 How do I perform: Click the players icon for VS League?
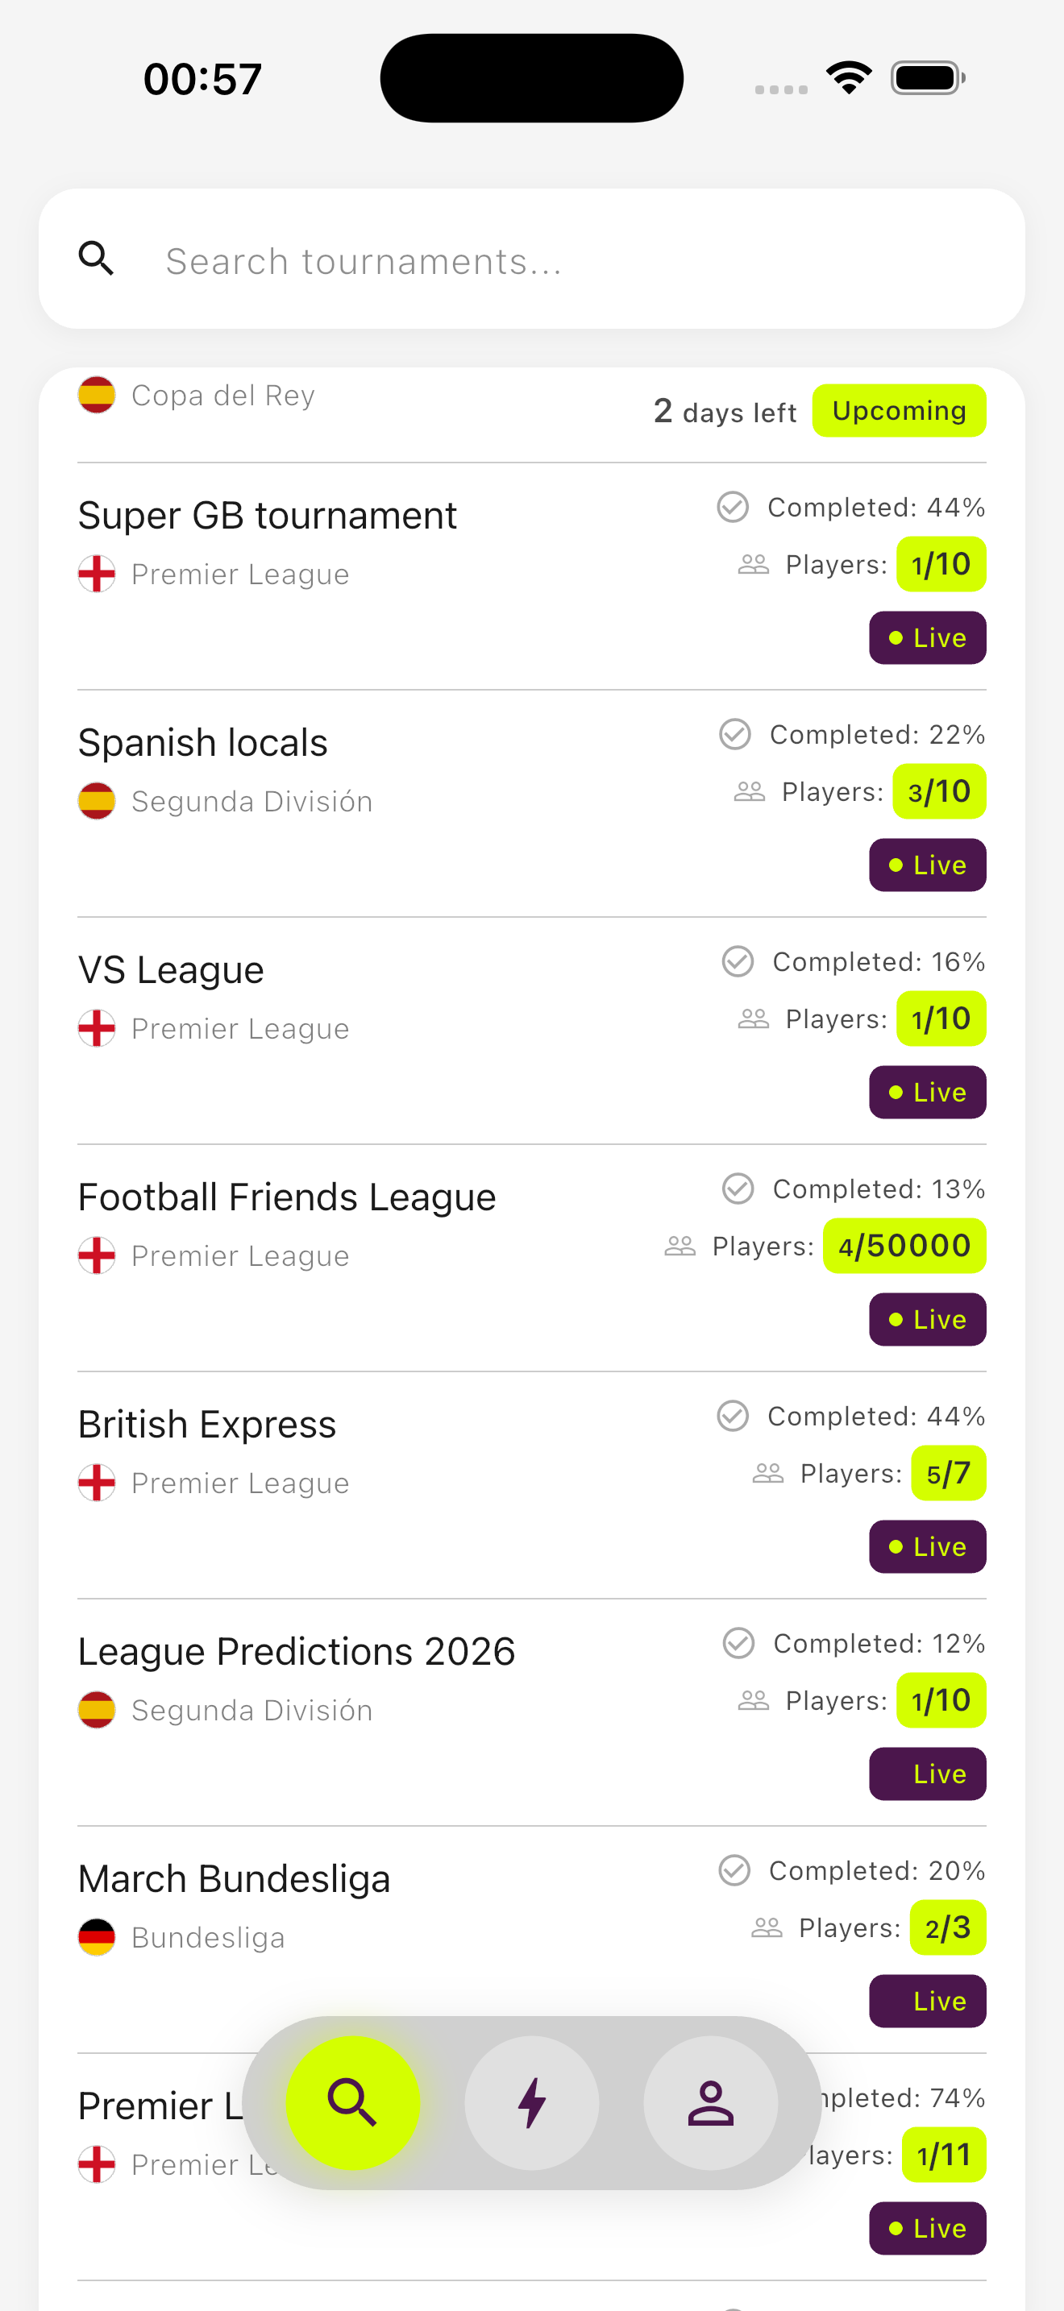click(754, 1019)
